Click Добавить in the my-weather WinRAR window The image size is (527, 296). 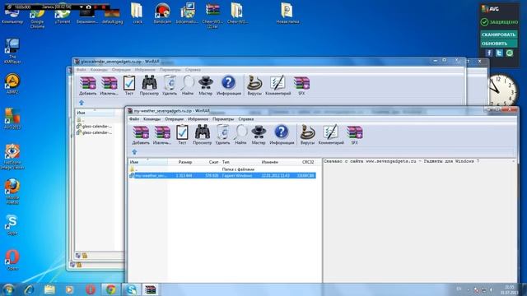(141, 135)
